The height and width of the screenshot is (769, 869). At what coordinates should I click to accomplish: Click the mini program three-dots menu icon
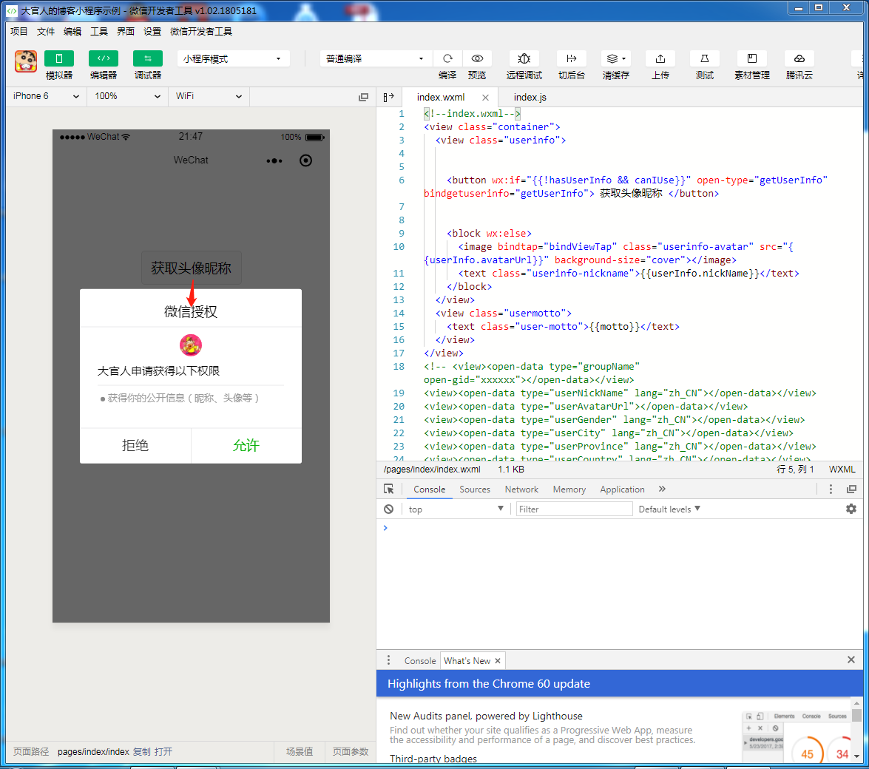point(274,160)
